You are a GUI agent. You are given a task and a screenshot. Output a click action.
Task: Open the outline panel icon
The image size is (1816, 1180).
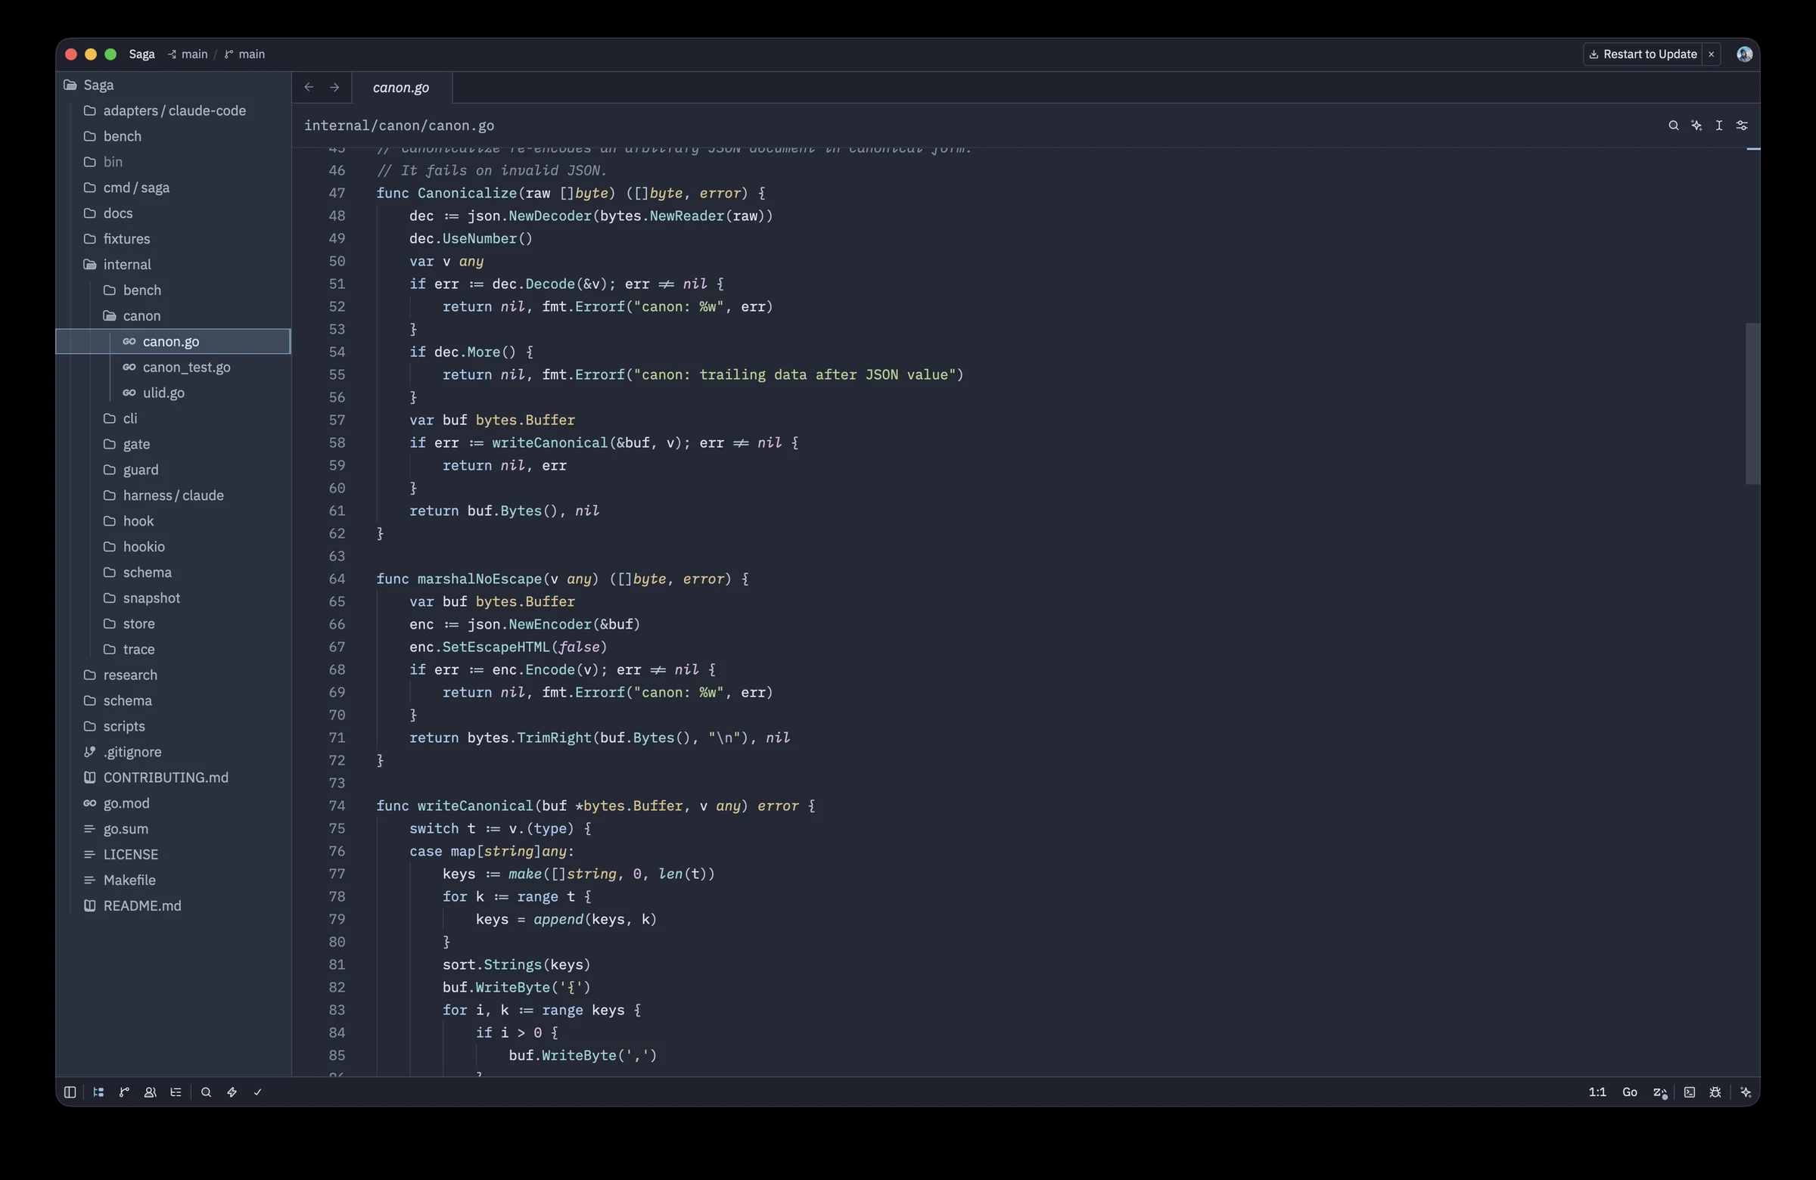tap(176, 1091)
